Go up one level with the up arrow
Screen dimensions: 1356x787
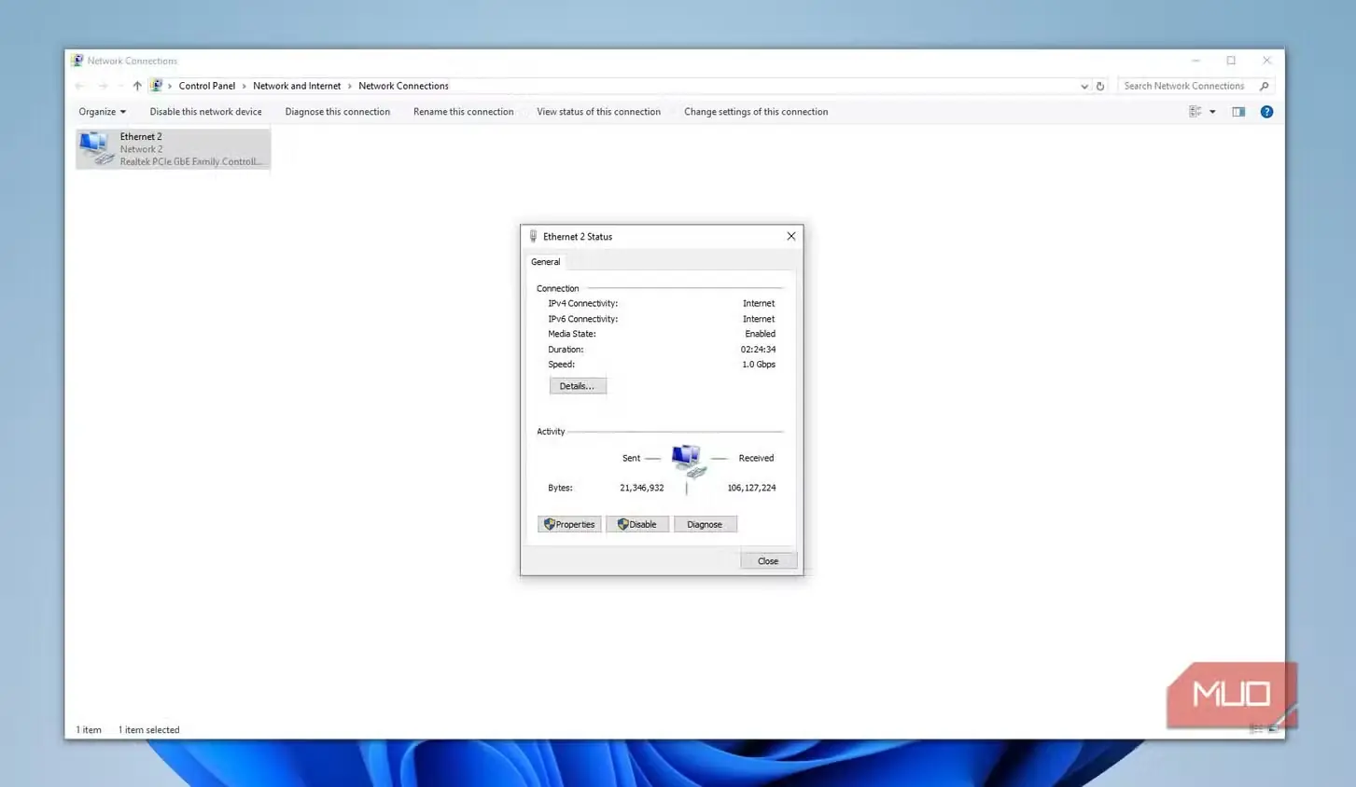click(137, 86)
